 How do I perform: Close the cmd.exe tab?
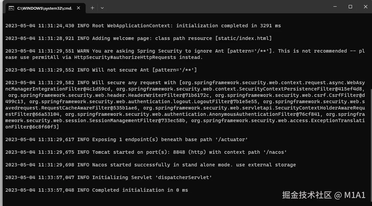(80, 8)
